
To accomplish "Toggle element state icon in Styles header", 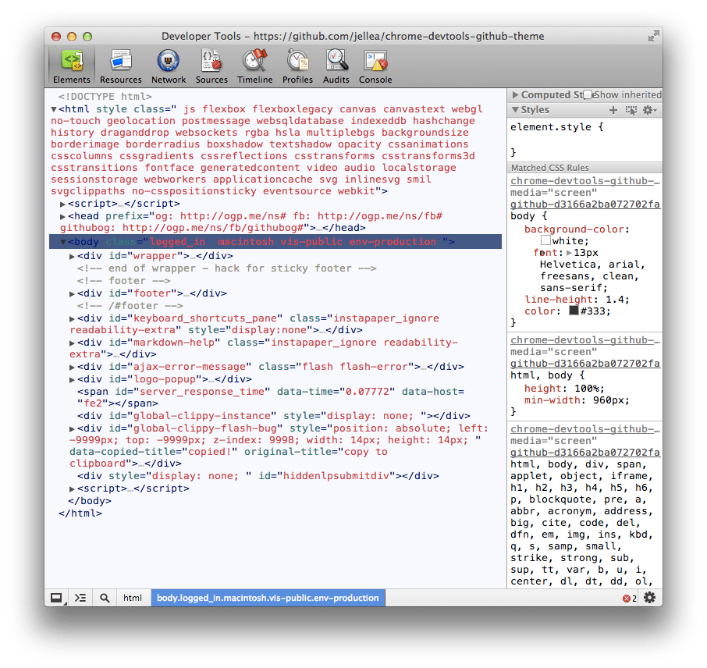I will point(631,110).
